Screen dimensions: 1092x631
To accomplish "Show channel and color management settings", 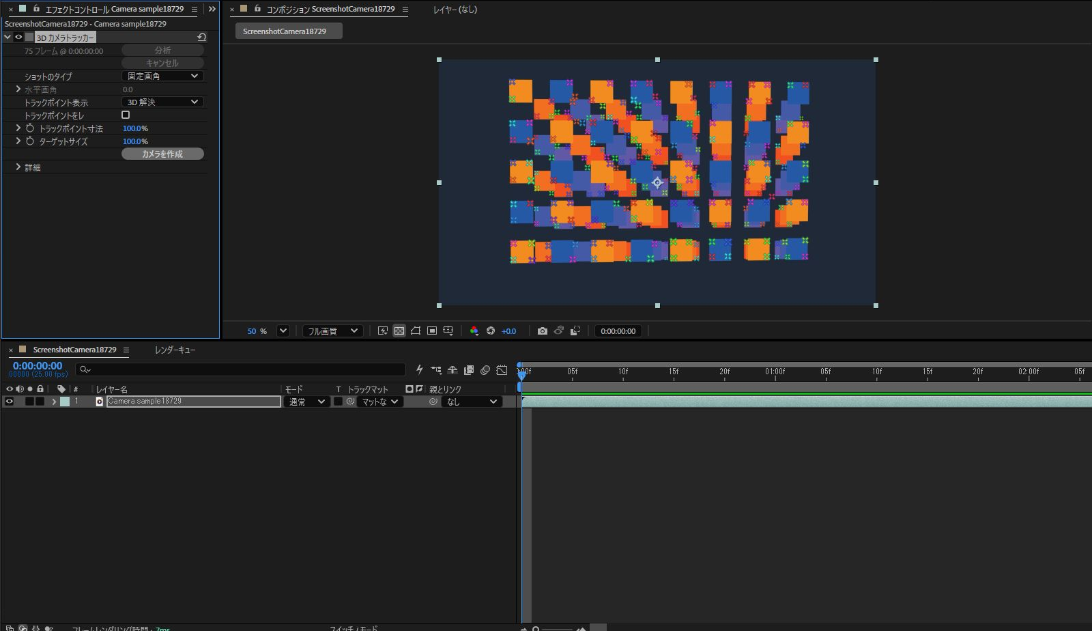I will [474, 331].
